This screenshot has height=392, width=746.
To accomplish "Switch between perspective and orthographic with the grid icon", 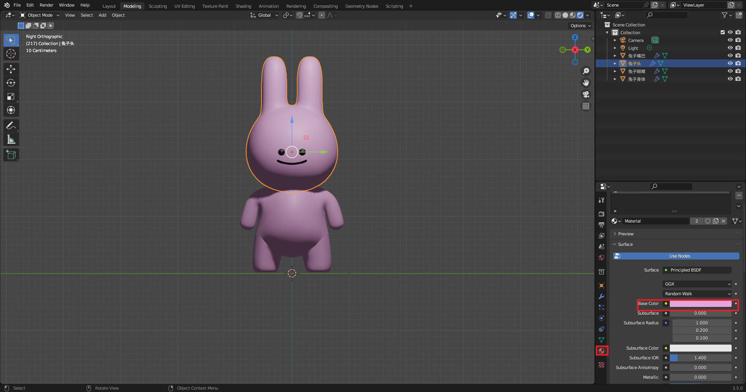I will [586, 106].
